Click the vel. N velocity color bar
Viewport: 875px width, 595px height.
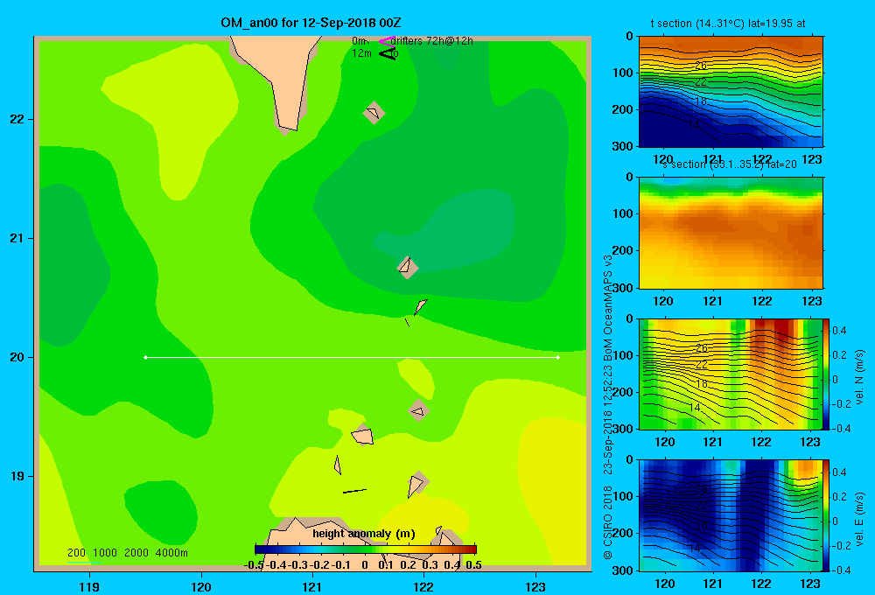click(x=826, y=374)
